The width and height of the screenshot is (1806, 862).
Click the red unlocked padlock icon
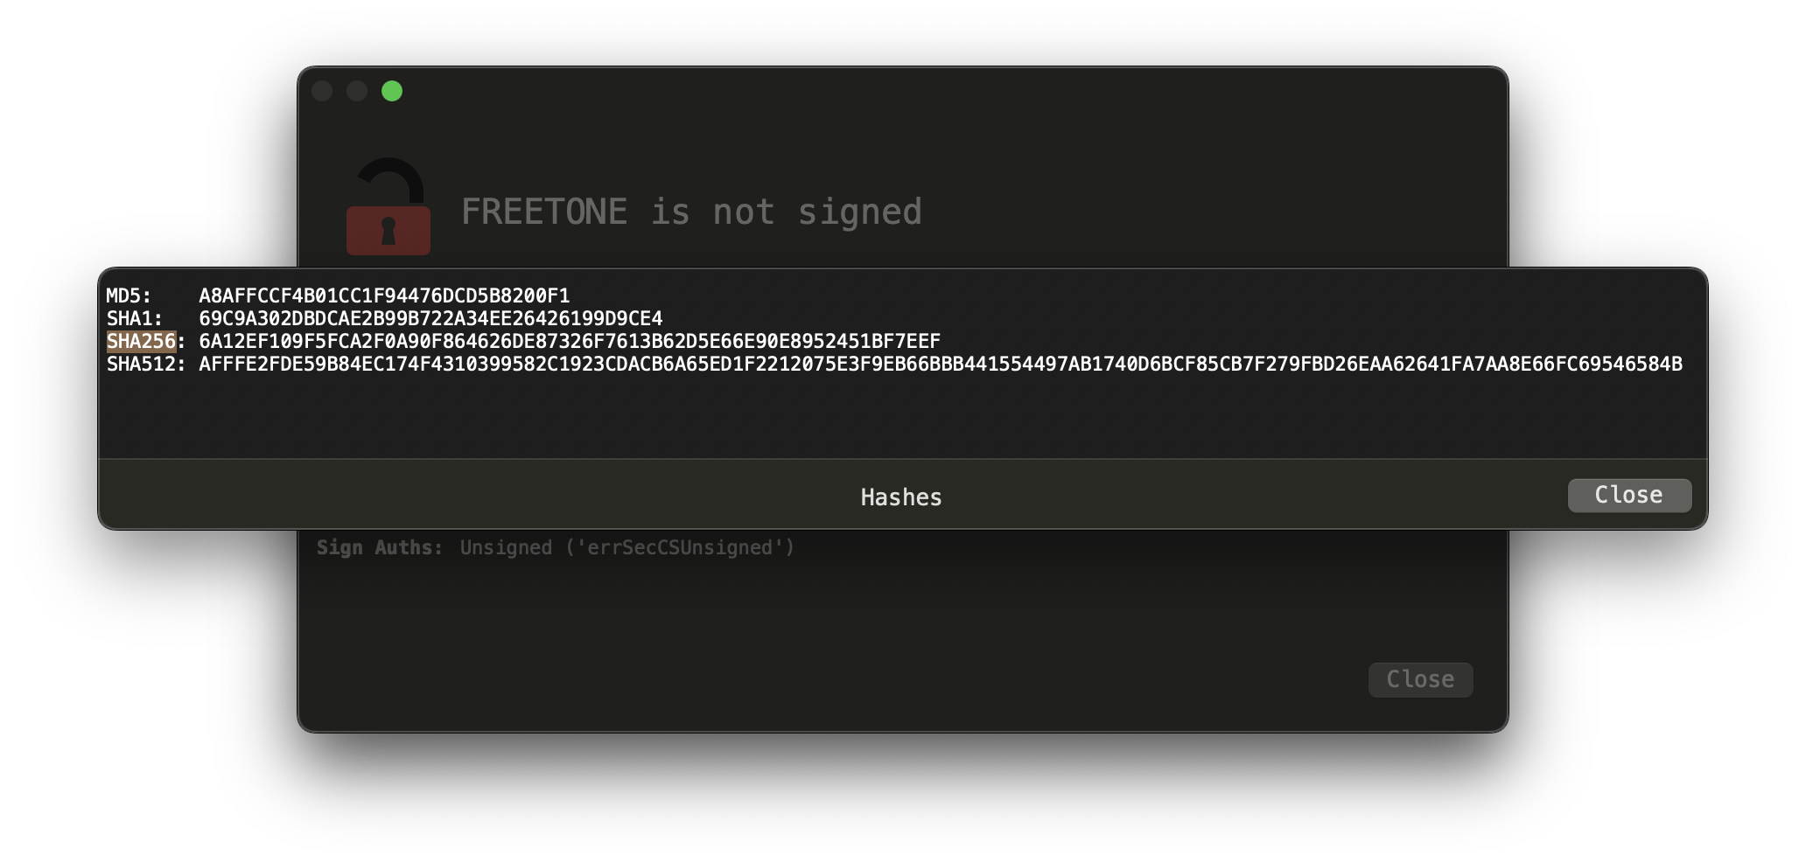point(388,208)
